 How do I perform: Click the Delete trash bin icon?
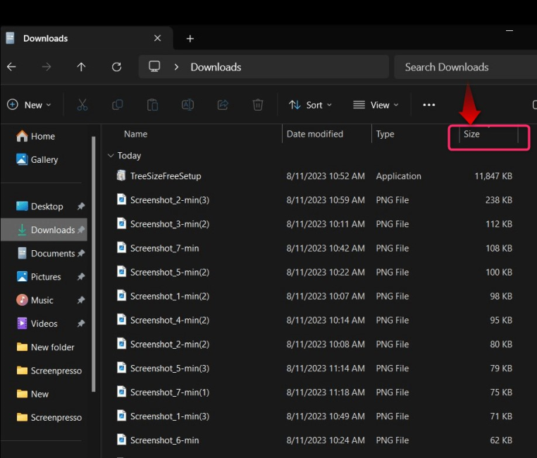(258, 105)
